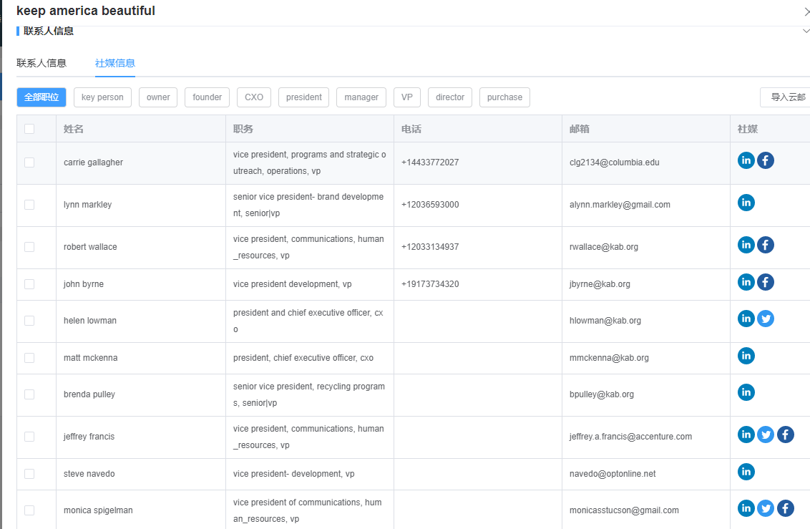Open steve navedo's LinkedIn icon
This screenshot has width=810, height=529.
point(746,472)
